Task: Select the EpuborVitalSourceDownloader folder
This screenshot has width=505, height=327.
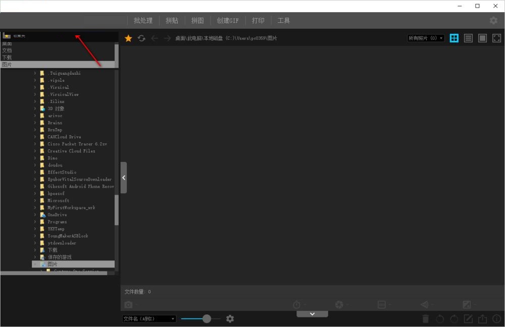Action: pyautogui.click(x=80, y=179)
